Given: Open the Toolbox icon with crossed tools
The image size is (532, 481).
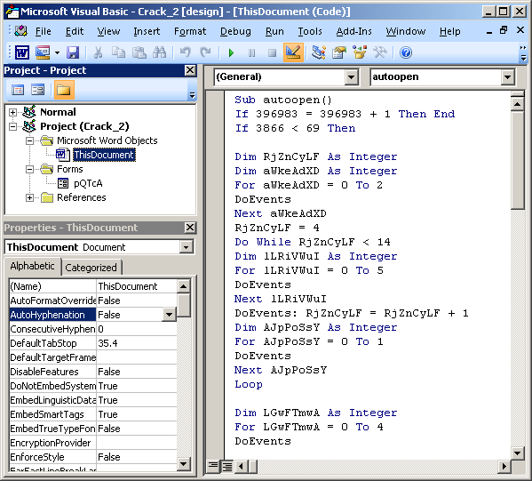Looking at the screenshot, I should coord(380,52).
